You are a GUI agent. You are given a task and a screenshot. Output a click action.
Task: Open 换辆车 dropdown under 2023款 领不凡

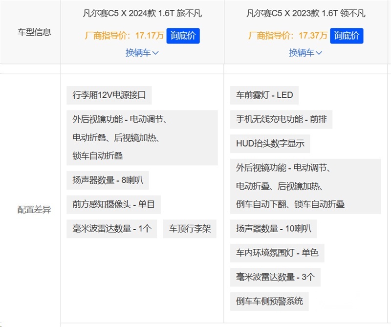(x=305, y=53)
